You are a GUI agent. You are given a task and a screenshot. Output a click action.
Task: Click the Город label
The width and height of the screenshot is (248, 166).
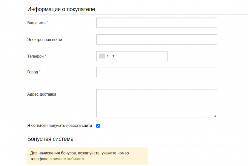[x=33, y=72]
